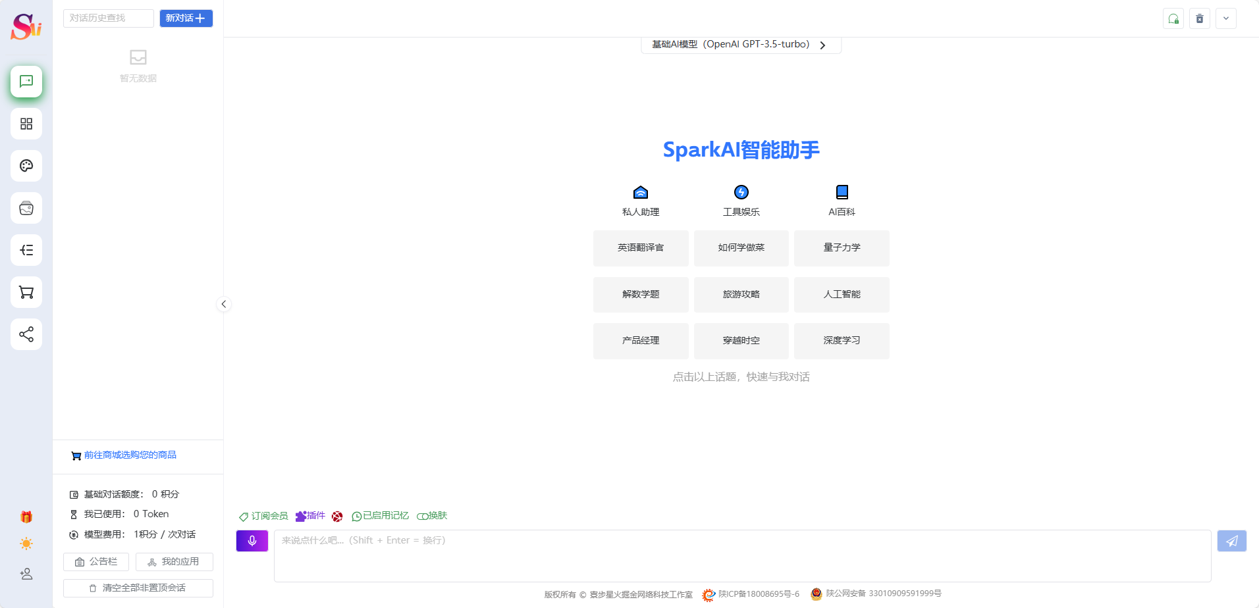Toggle 已启用记忆 memory setting

point(380,516)
